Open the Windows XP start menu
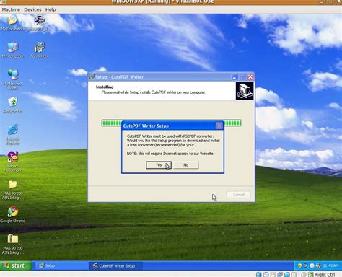 click(15, 265)
